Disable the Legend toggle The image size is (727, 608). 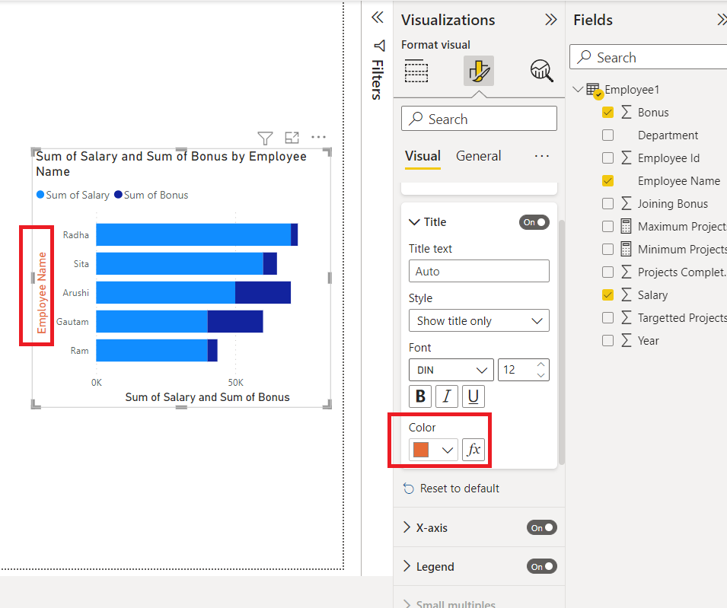coord(541,566)
